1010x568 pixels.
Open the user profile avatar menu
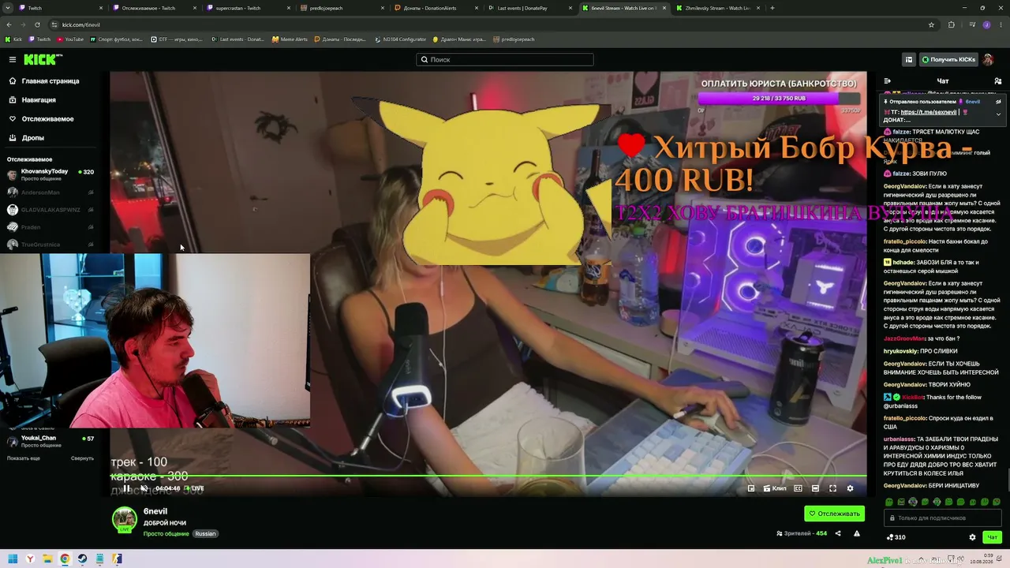click(988, 59)
